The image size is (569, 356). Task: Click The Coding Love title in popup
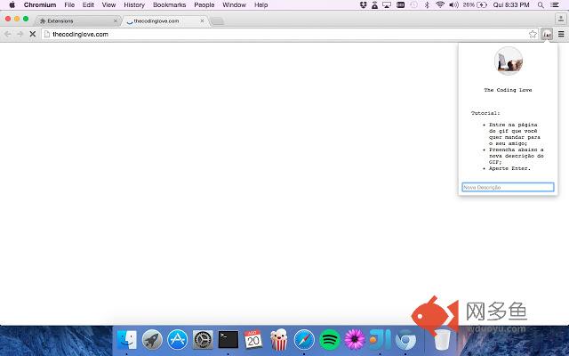click(508, 90)
